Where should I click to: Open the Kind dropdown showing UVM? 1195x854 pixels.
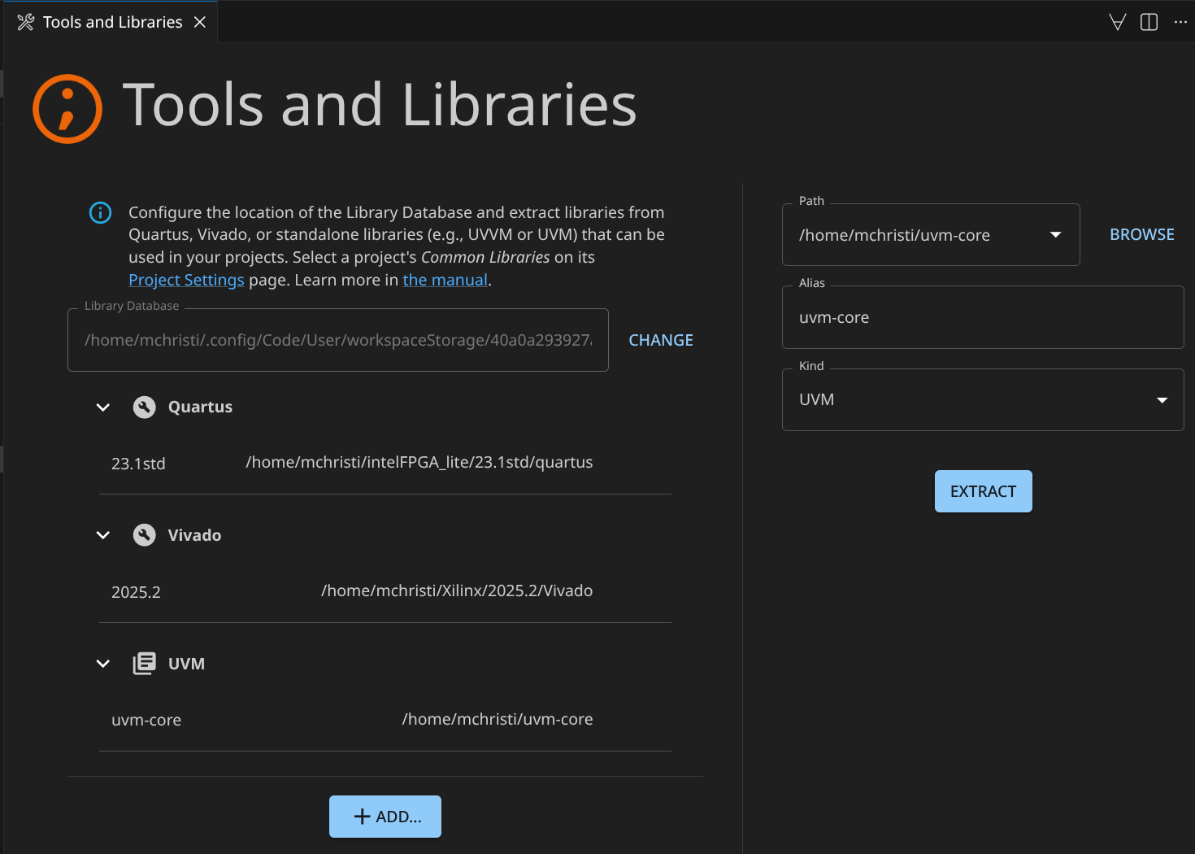(1162, 400)
